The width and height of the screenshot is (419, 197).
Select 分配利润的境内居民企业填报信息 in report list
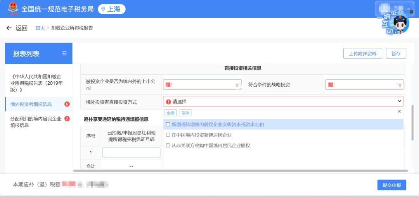coord(36,122)
